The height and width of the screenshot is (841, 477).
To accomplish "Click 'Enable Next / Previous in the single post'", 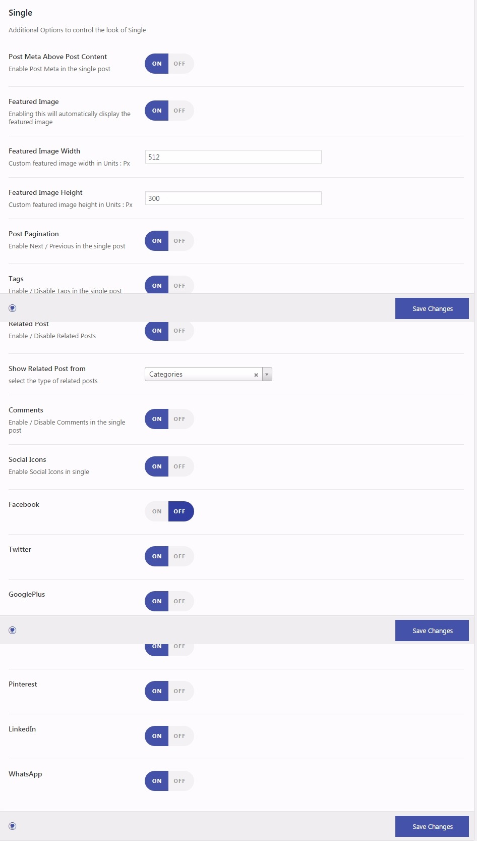I will [x=67, y=246].
